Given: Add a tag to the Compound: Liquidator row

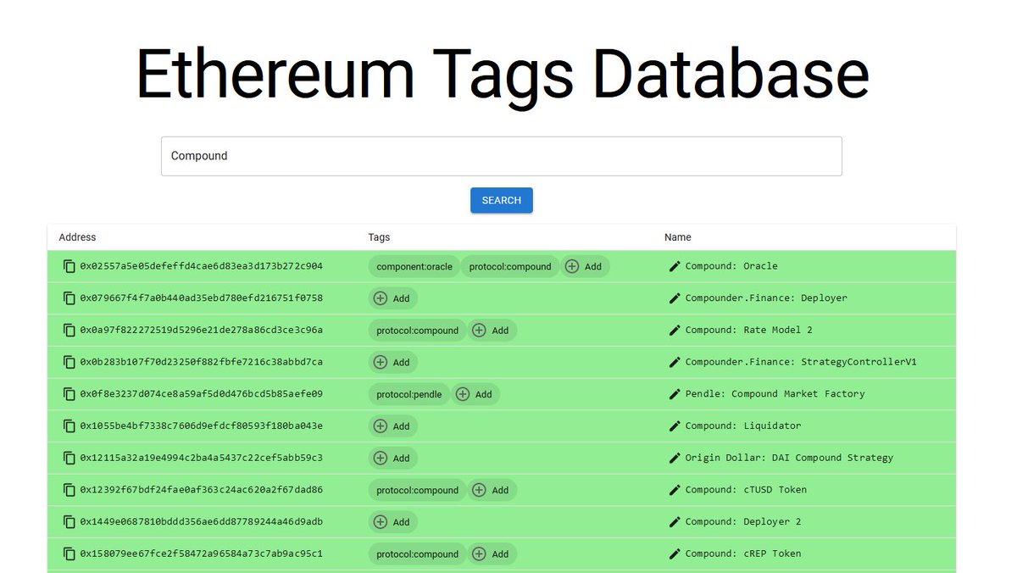Looking at the screenshot, I should click(392, 426).
